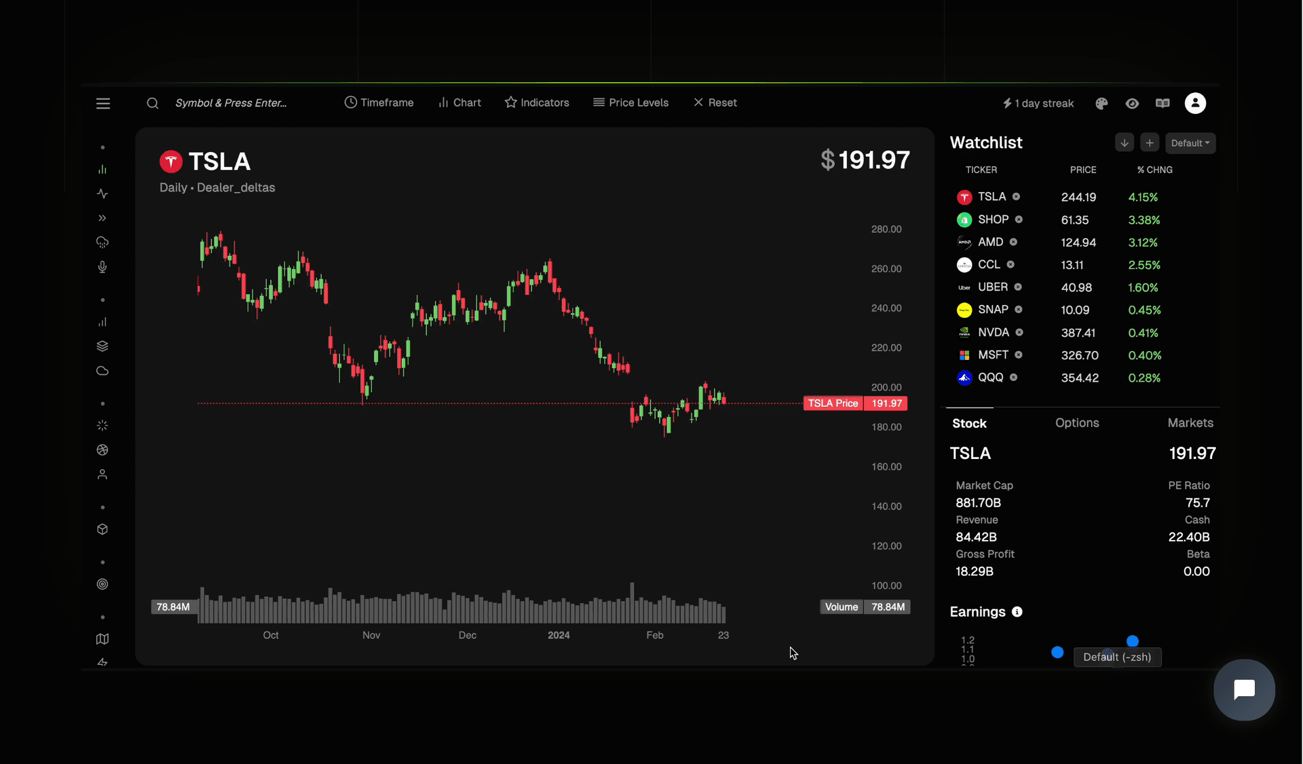This screenshot has width=1303, height=764.
Task: Open the book guide icon
Action: tap(1163, 103)
